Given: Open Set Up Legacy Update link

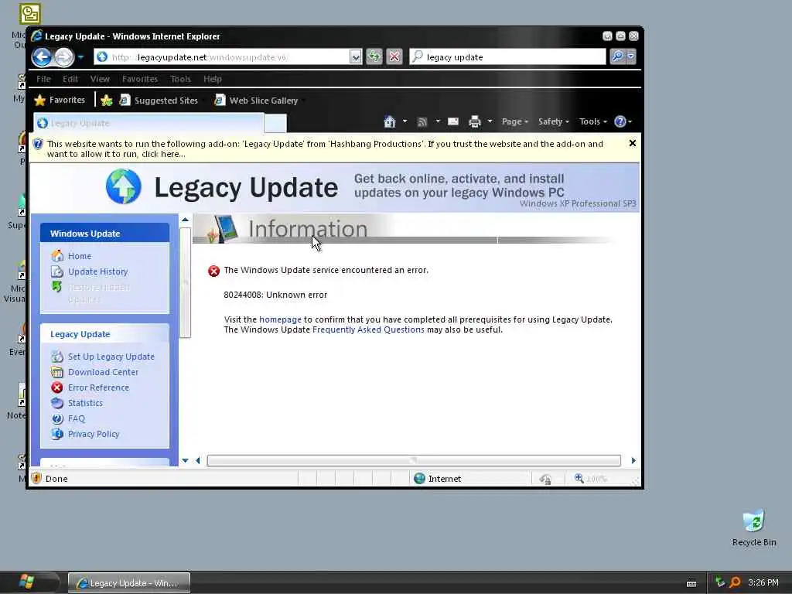Looking at the screenshot, I should tap(111, 357).
